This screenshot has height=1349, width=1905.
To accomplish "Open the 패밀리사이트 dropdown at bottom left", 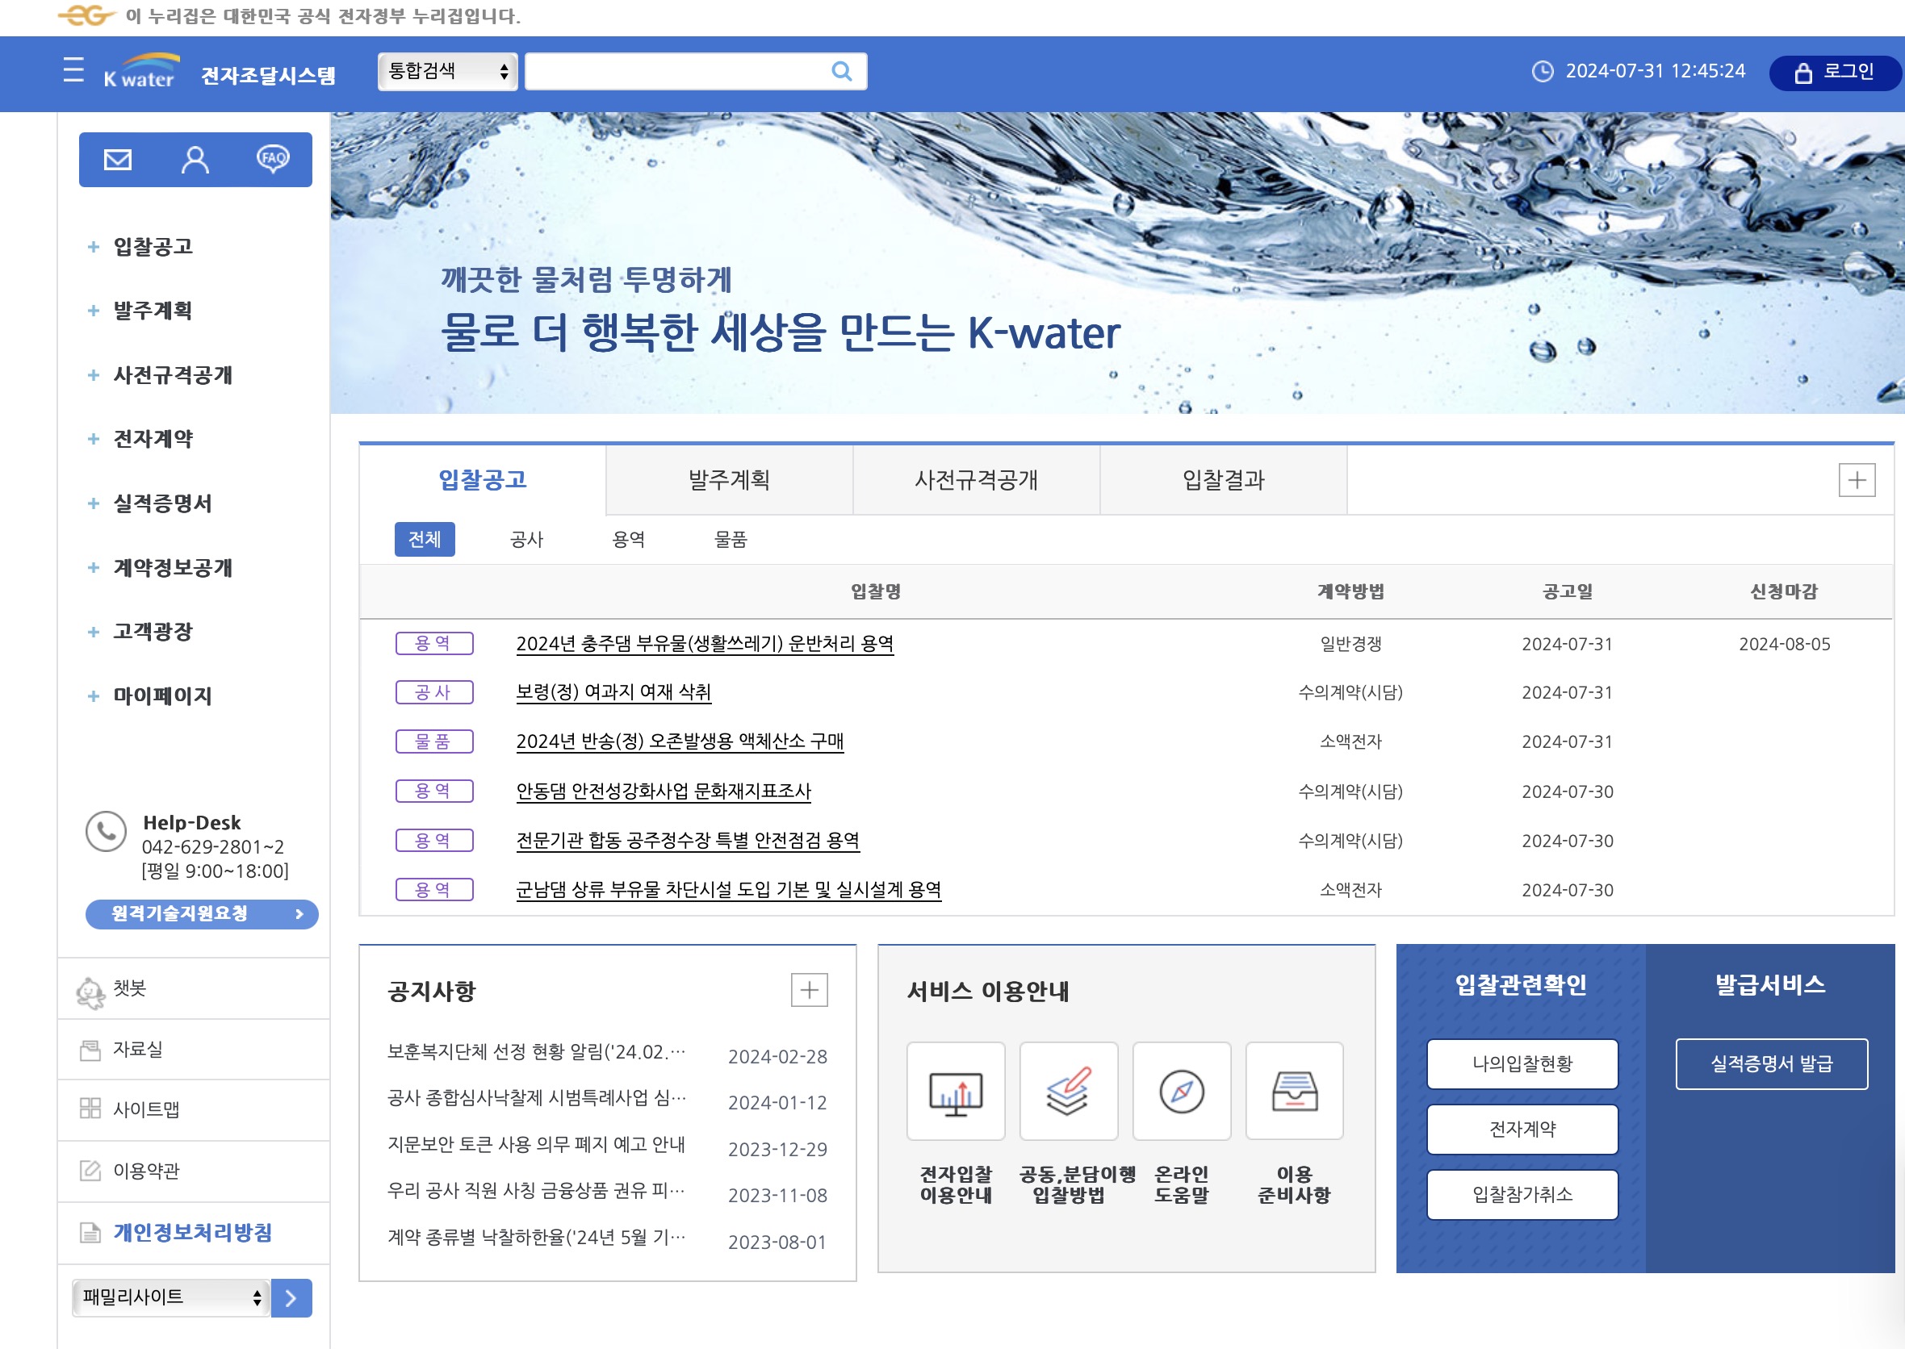I will click(x=170, y=1297).
